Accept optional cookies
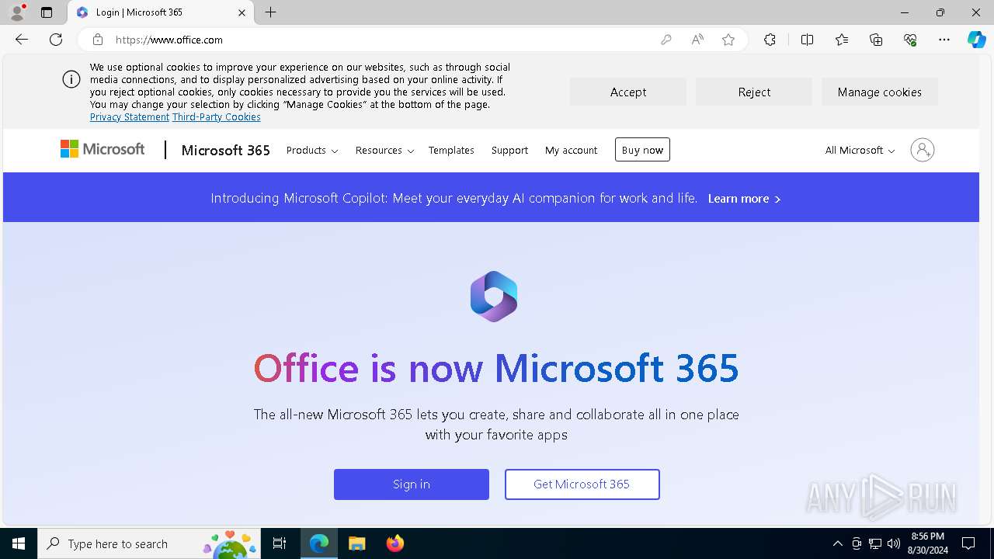This screenshot has height=559, width=994. click(628, 92)
